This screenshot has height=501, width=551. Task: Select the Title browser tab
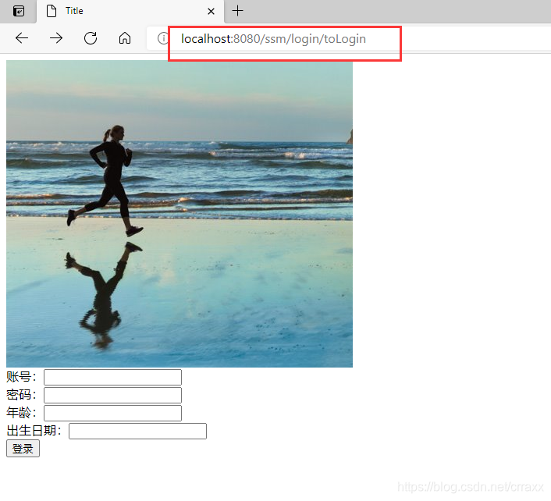coord(130,11)
